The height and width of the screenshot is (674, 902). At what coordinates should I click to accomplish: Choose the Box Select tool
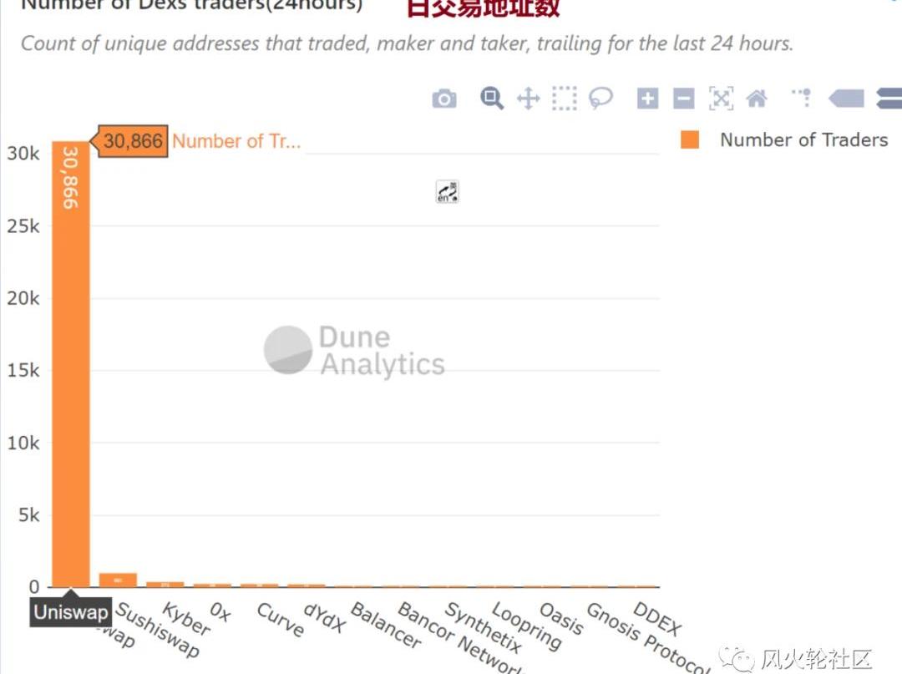[x=565, y=99]
